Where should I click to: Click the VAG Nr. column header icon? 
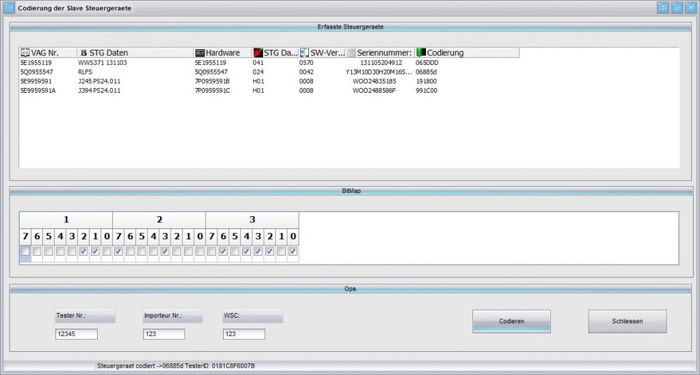coord(25,52)
